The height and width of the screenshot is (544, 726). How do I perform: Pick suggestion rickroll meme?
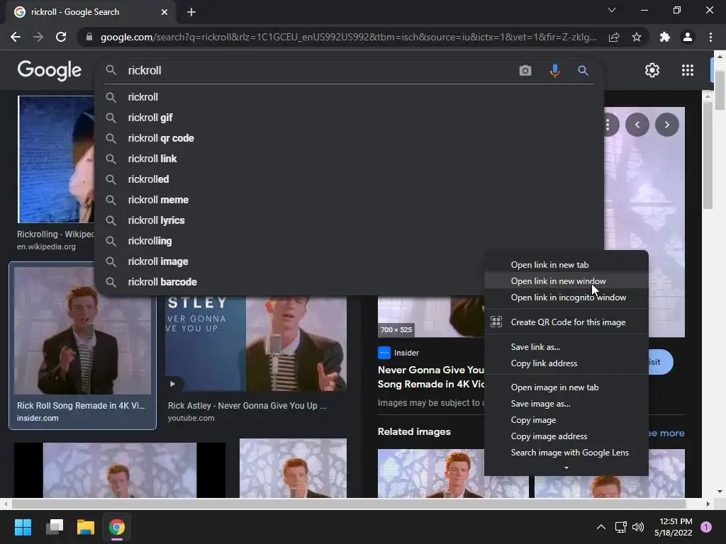click(349, 200)
